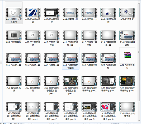Click the A13-PS套索与魔法工具 video icon

click(108, 35)
